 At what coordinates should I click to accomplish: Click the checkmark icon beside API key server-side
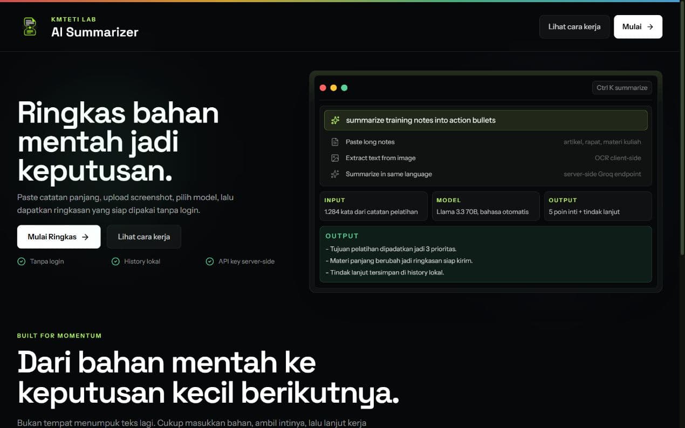pyautogui.click(x=209, y=261)
